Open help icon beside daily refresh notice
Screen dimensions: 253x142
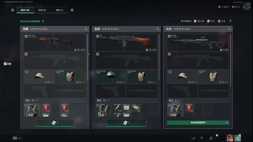click(43, 21)
